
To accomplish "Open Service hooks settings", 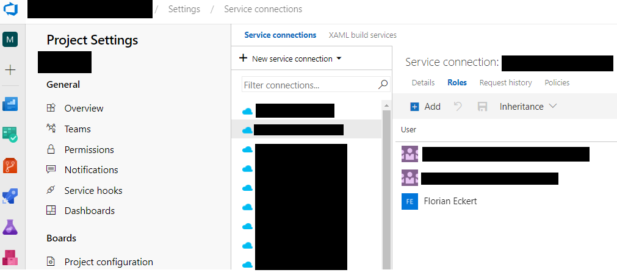I will tap(93, 191).
